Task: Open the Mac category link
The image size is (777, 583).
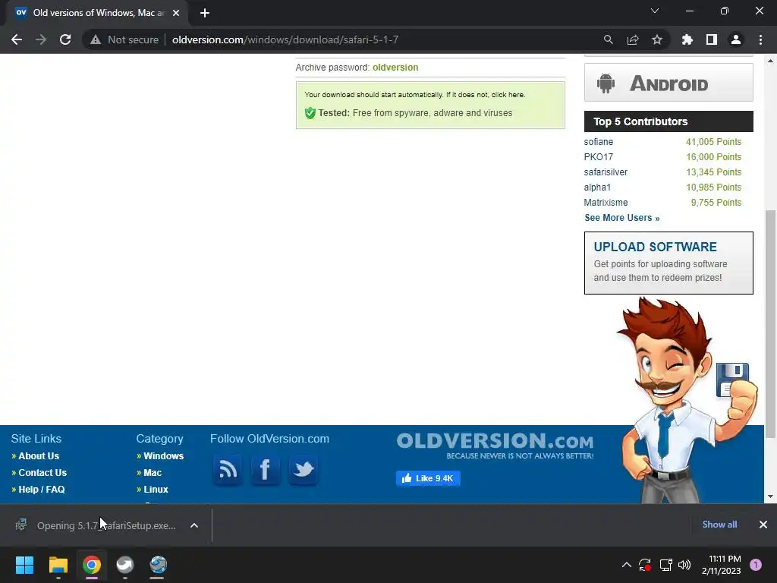Action: pos(153,473)
